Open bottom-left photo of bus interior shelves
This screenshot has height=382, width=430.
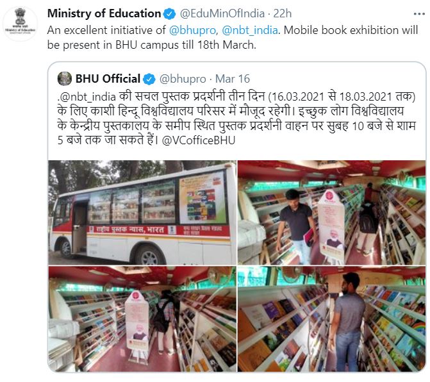point(142,319)
